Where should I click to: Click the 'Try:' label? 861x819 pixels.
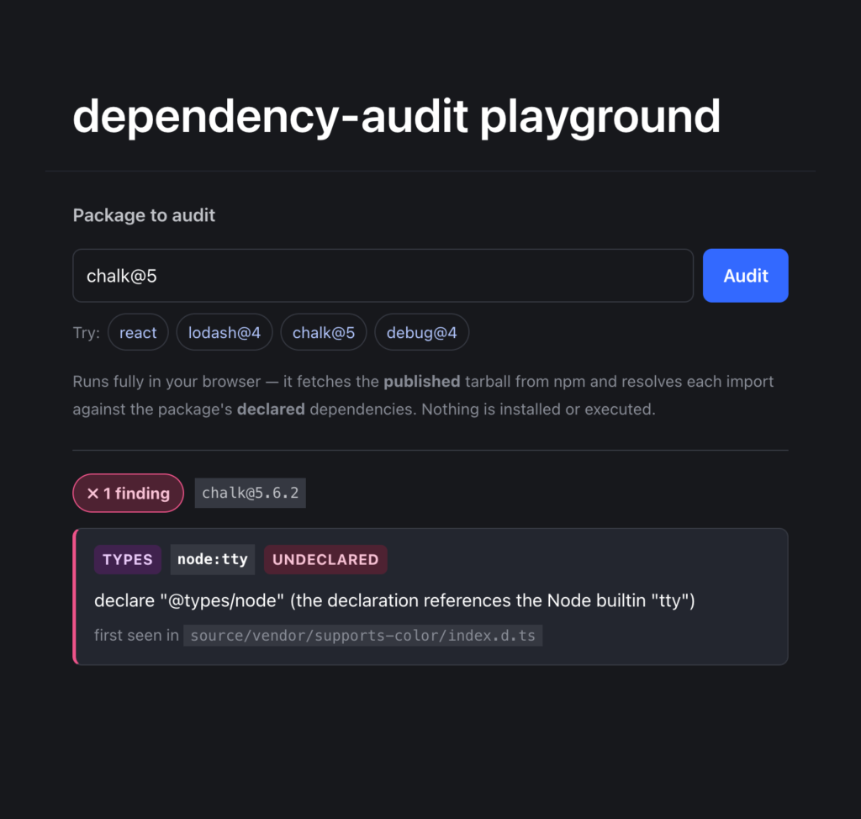point(87,333)
